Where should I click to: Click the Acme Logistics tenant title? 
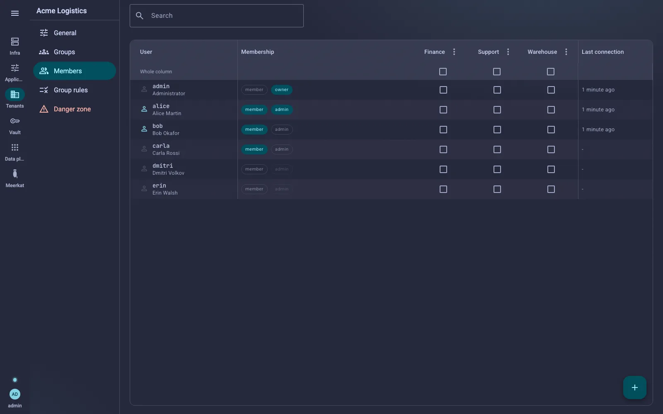click(x=62, y=11)
